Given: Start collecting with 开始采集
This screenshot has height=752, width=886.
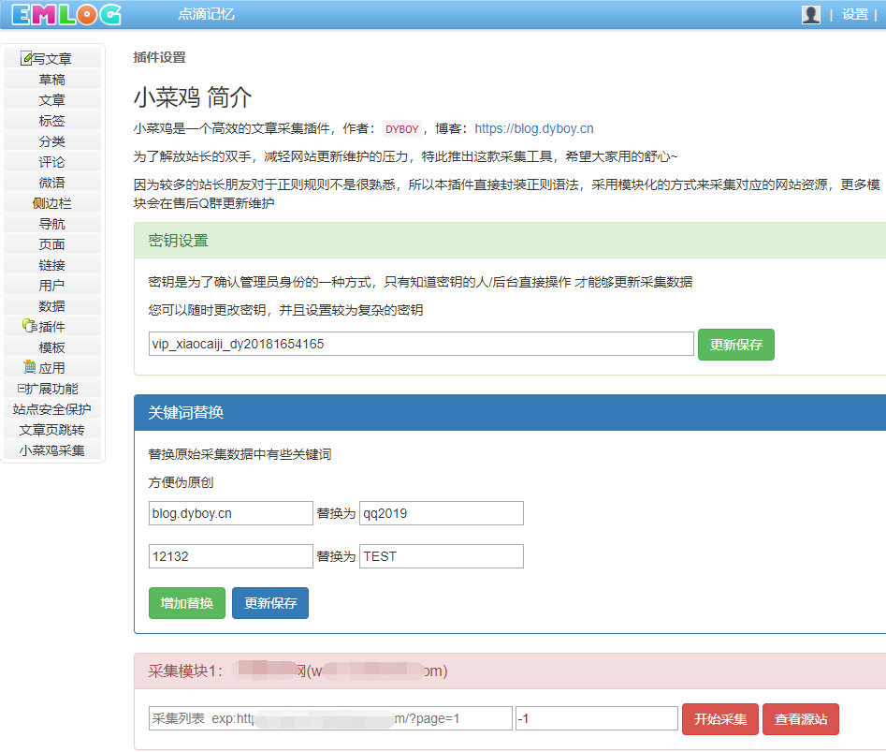Looking at the screenshot, I should coord(720,719).
